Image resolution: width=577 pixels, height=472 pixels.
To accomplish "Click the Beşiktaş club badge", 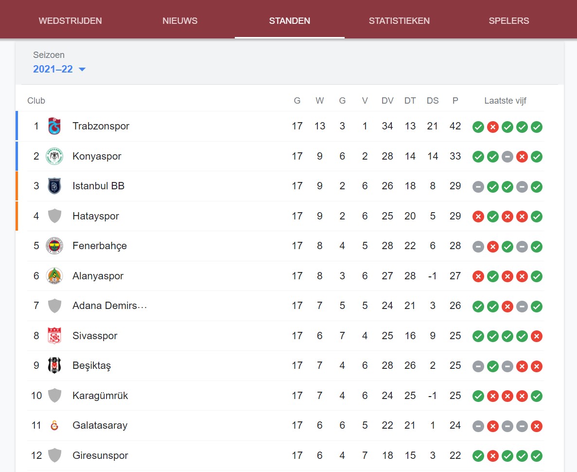I will (x=54, y=365).
